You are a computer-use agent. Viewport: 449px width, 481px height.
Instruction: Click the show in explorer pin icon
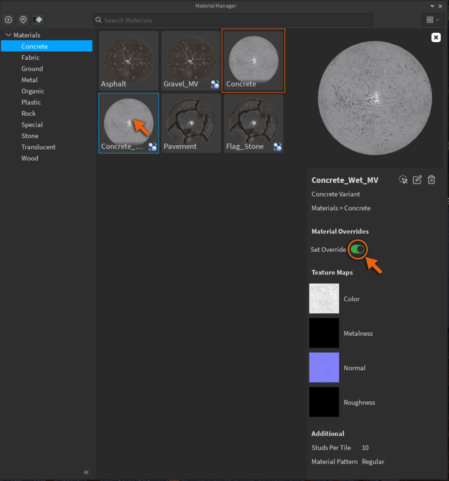(23, 20)
